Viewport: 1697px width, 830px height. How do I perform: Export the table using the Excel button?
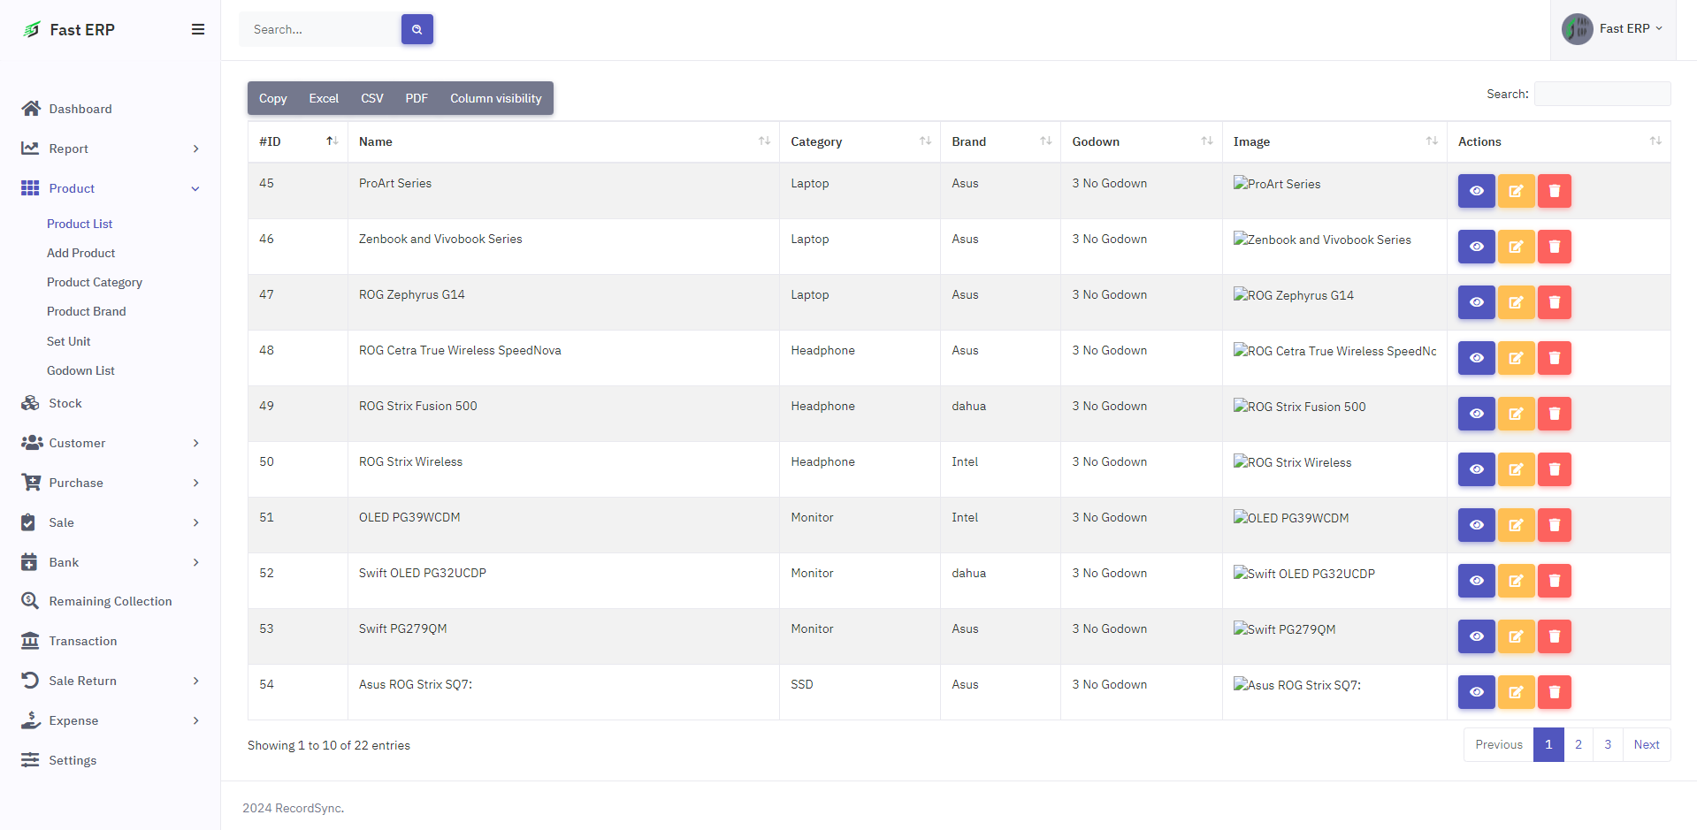click(x=324, y=98)
